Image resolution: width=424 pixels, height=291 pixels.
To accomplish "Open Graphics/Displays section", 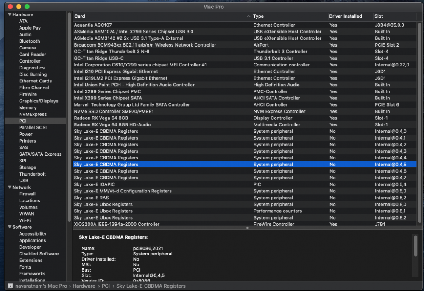I will coord(39,101).
